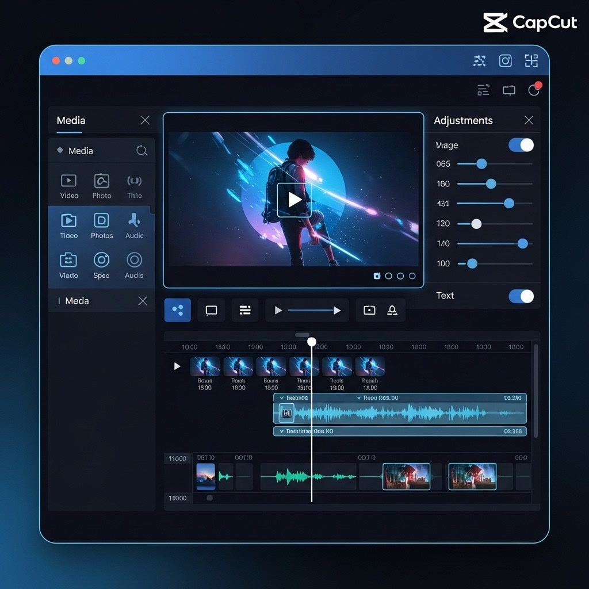
Task: Open the Audio panel icon
Action: [x=135, y=221]
